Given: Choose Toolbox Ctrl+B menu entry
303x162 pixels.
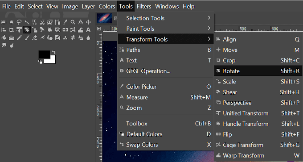Looking at the screenshot, I should coord(166,124).
